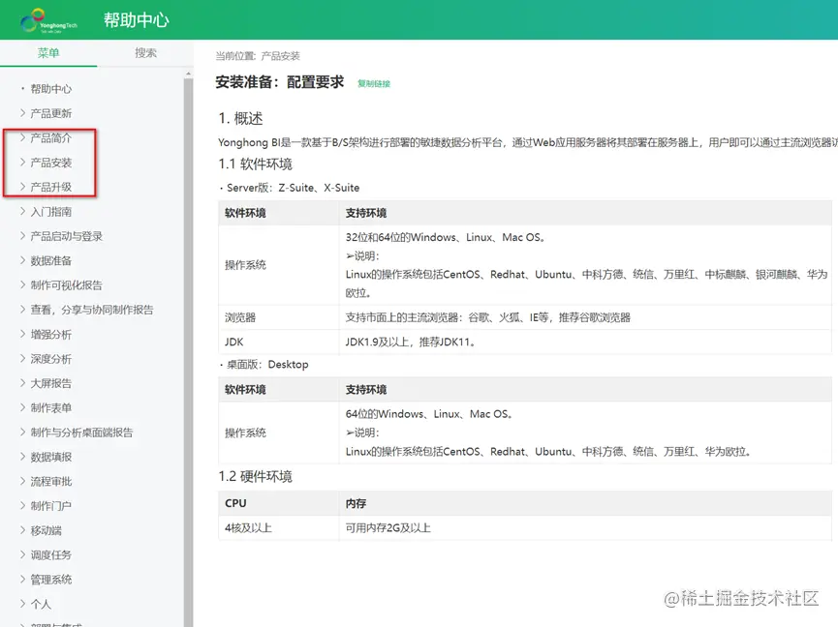This screenshot has height=627, width=838.
Task: Open 产品更新 in the menu
Action: pos(50,113)
